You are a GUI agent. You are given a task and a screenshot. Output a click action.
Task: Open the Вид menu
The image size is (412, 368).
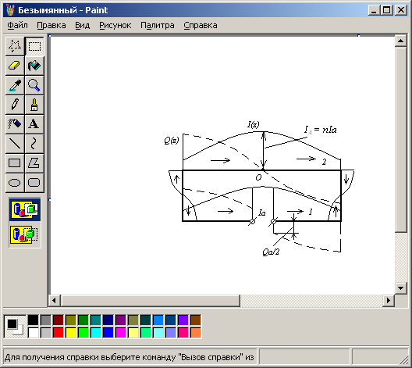point(82,25)
